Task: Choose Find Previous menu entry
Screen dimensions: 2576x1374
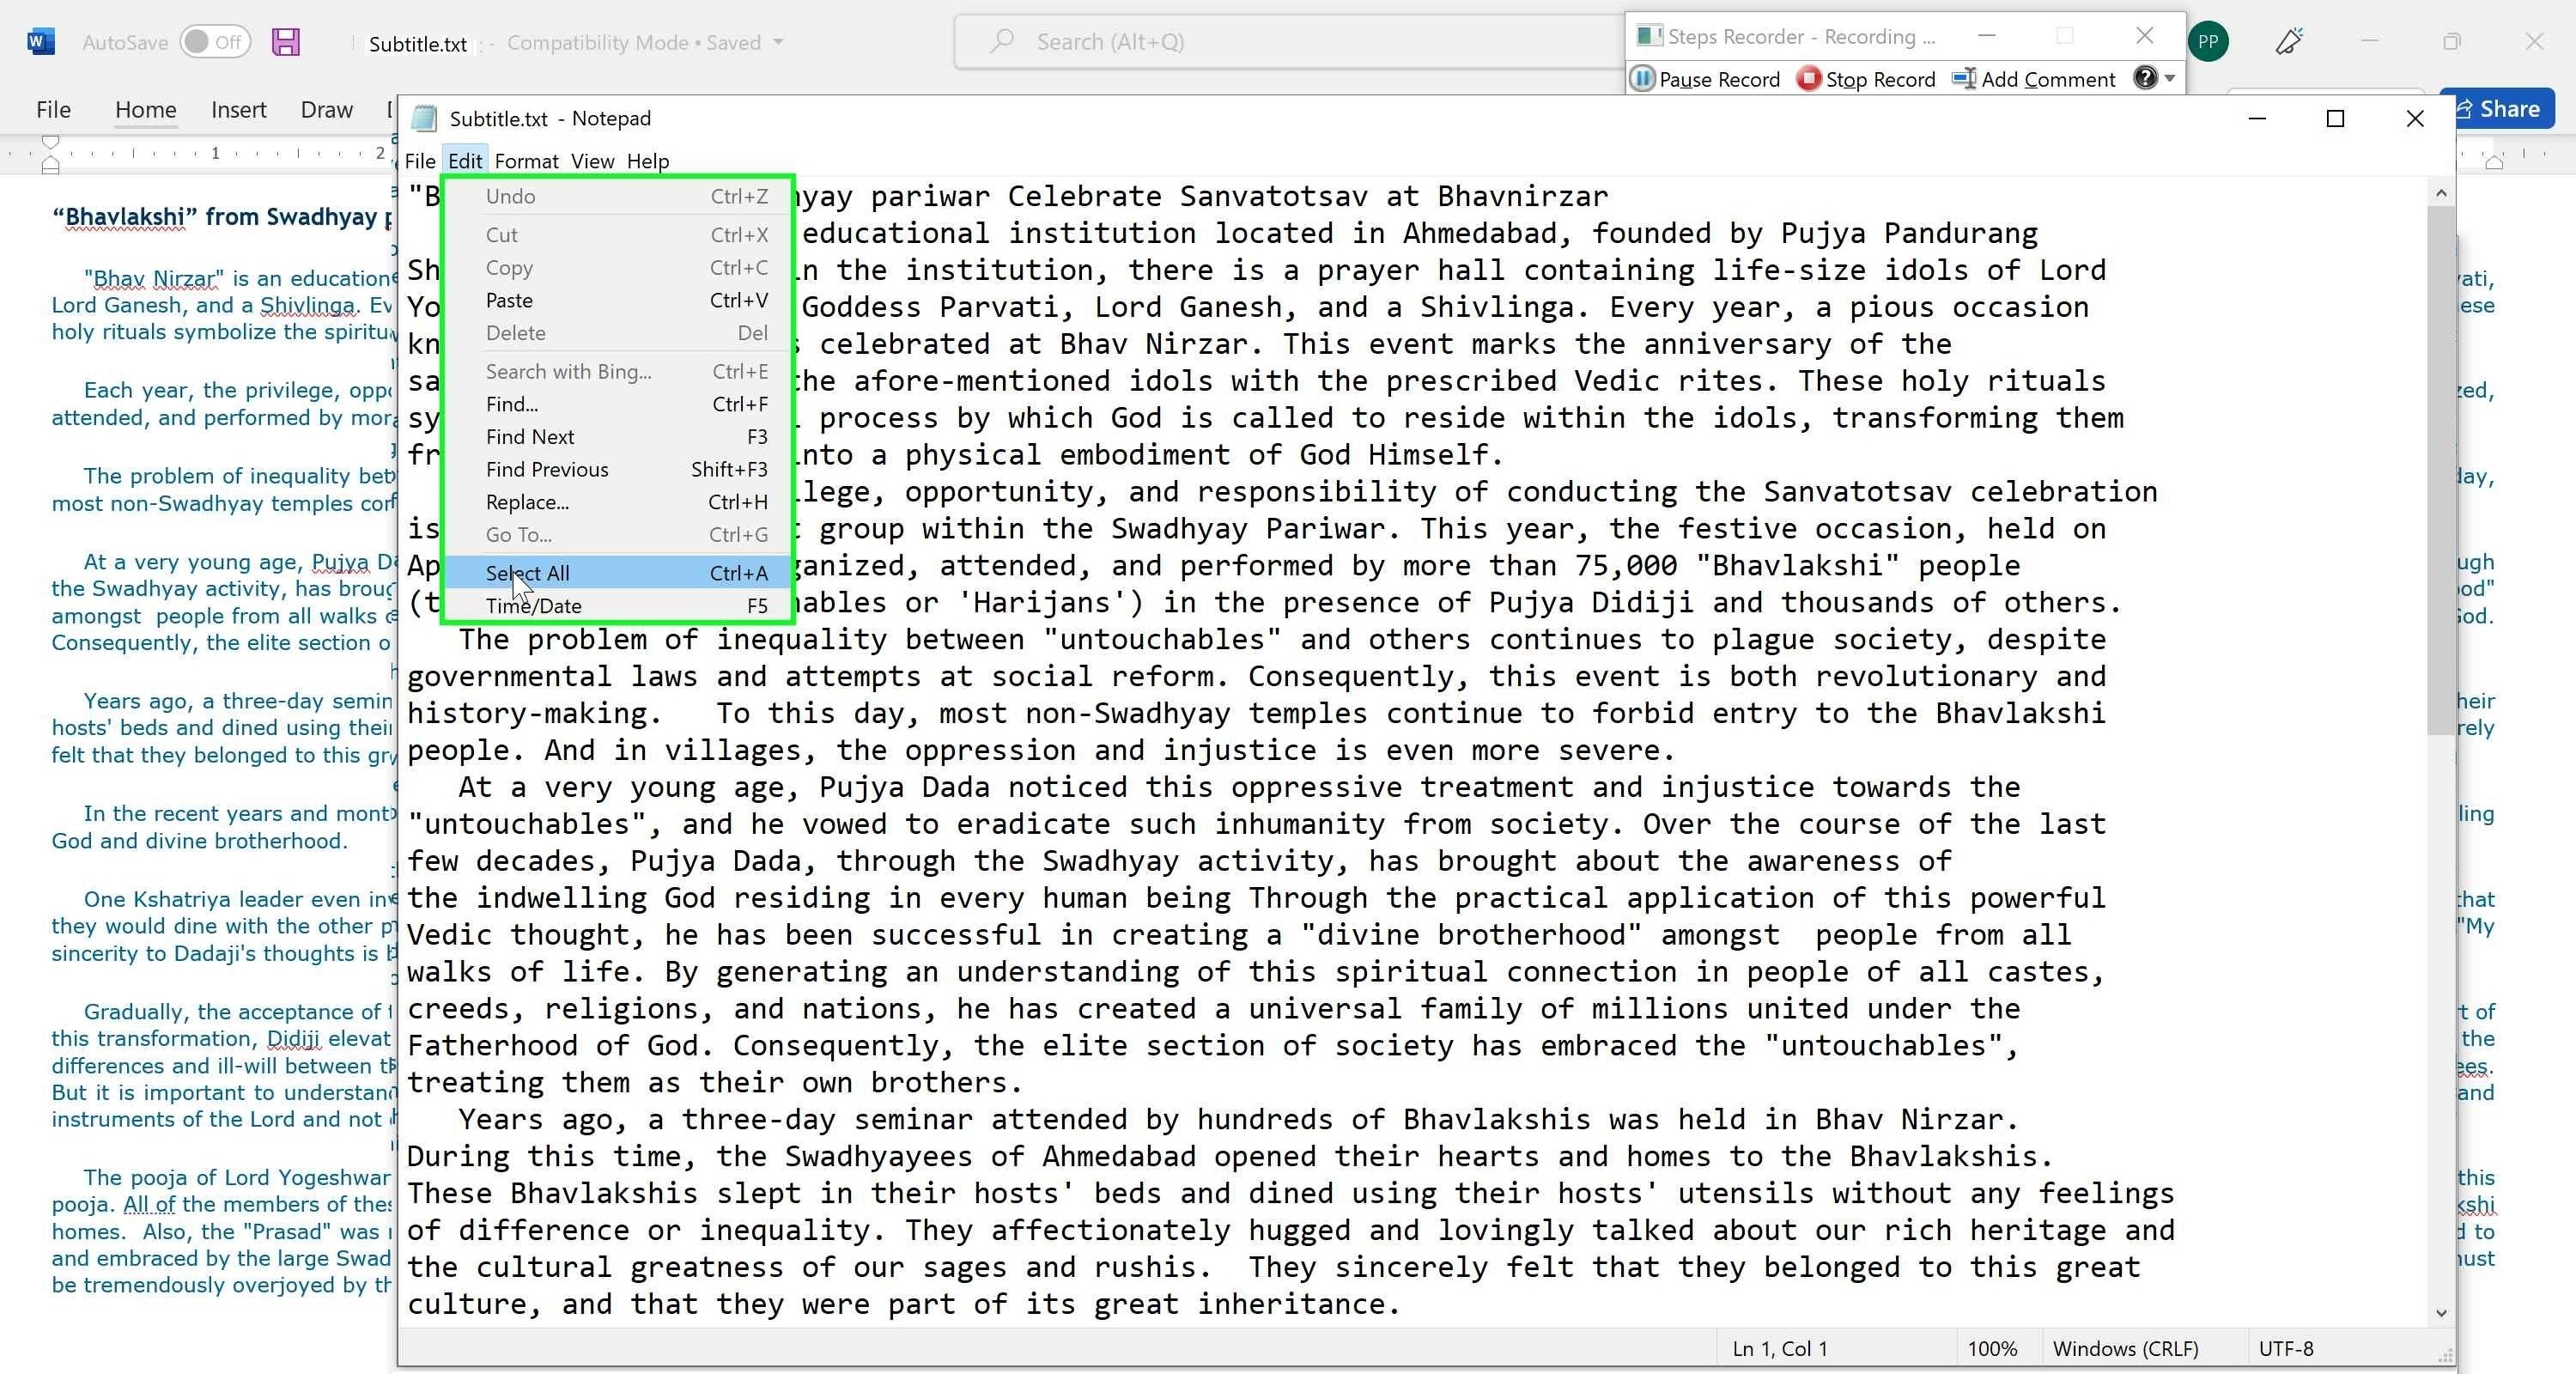Action: coord(618,469)
